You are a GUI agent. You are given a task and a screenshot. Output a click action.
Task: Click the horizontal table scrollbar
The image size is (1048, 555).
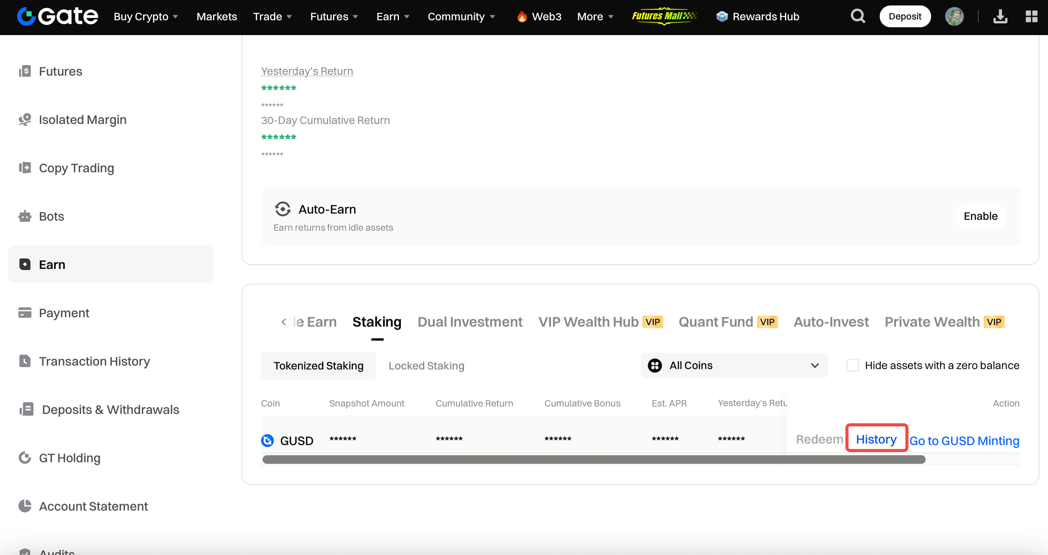[594, 460]
